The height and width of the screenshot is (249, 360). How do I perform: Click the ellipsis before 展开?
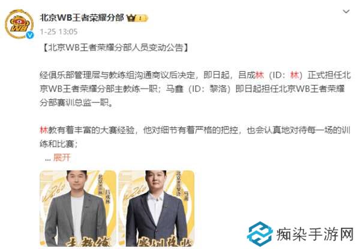[48, 159]
